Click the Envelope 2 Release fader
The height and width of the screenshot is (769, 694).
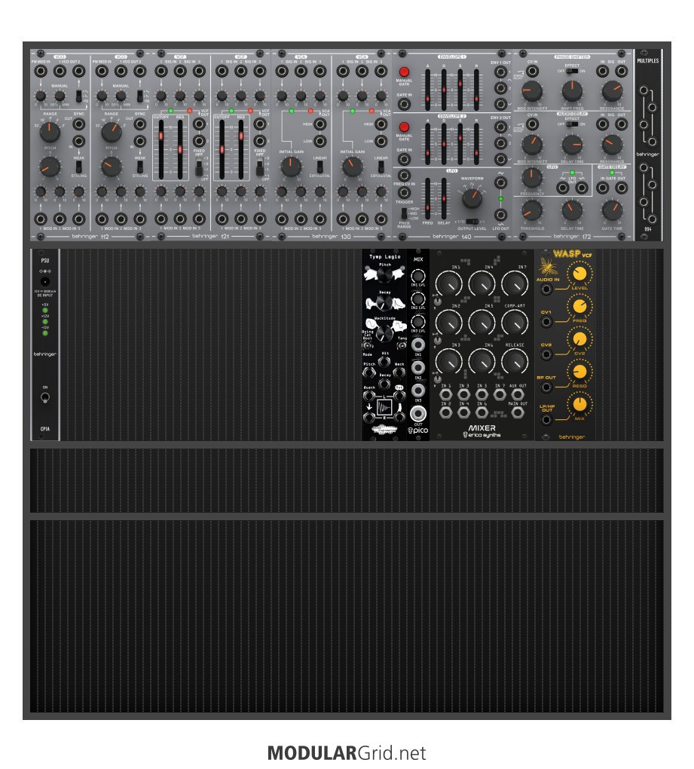click(x=476, y=144)
